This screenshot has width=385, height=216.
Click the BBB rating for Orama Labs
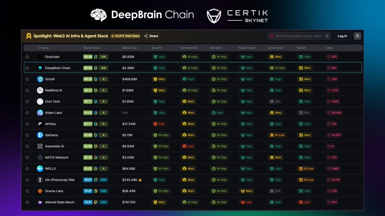(x=104, y=191)
